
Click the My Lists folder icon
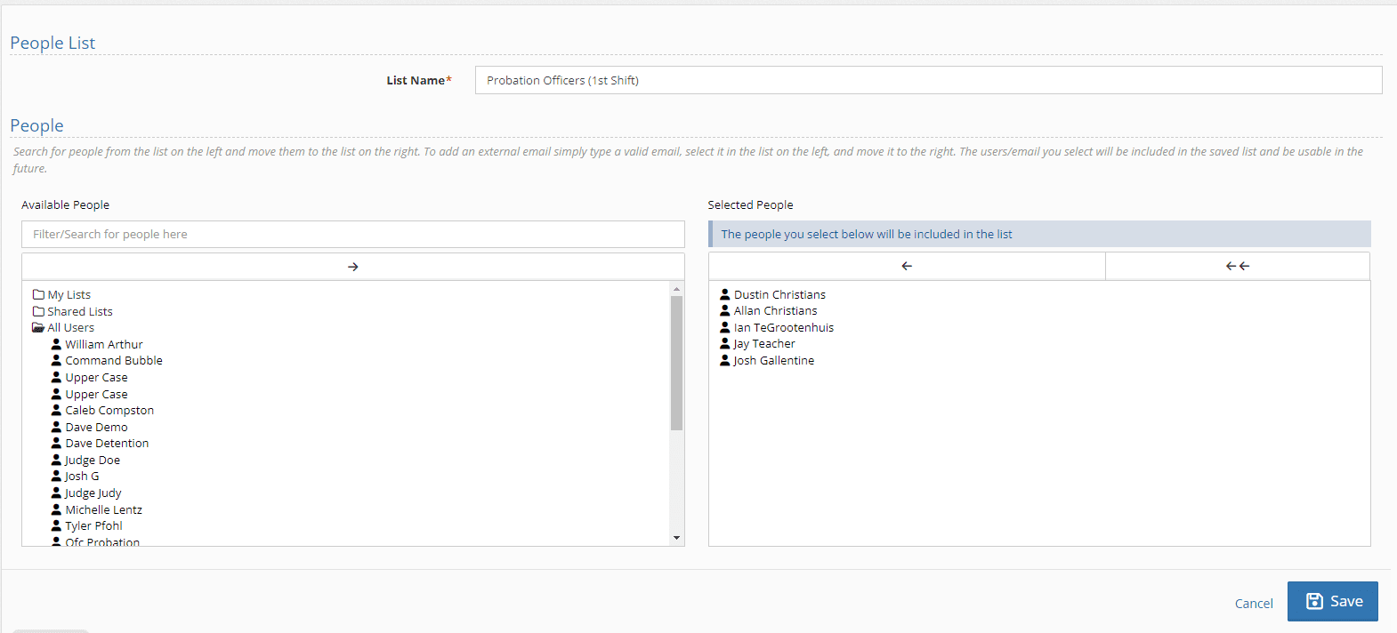pos(38,294)
